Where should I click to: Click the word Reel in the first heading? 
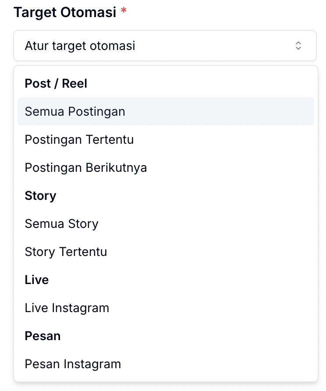click(74, 83)
